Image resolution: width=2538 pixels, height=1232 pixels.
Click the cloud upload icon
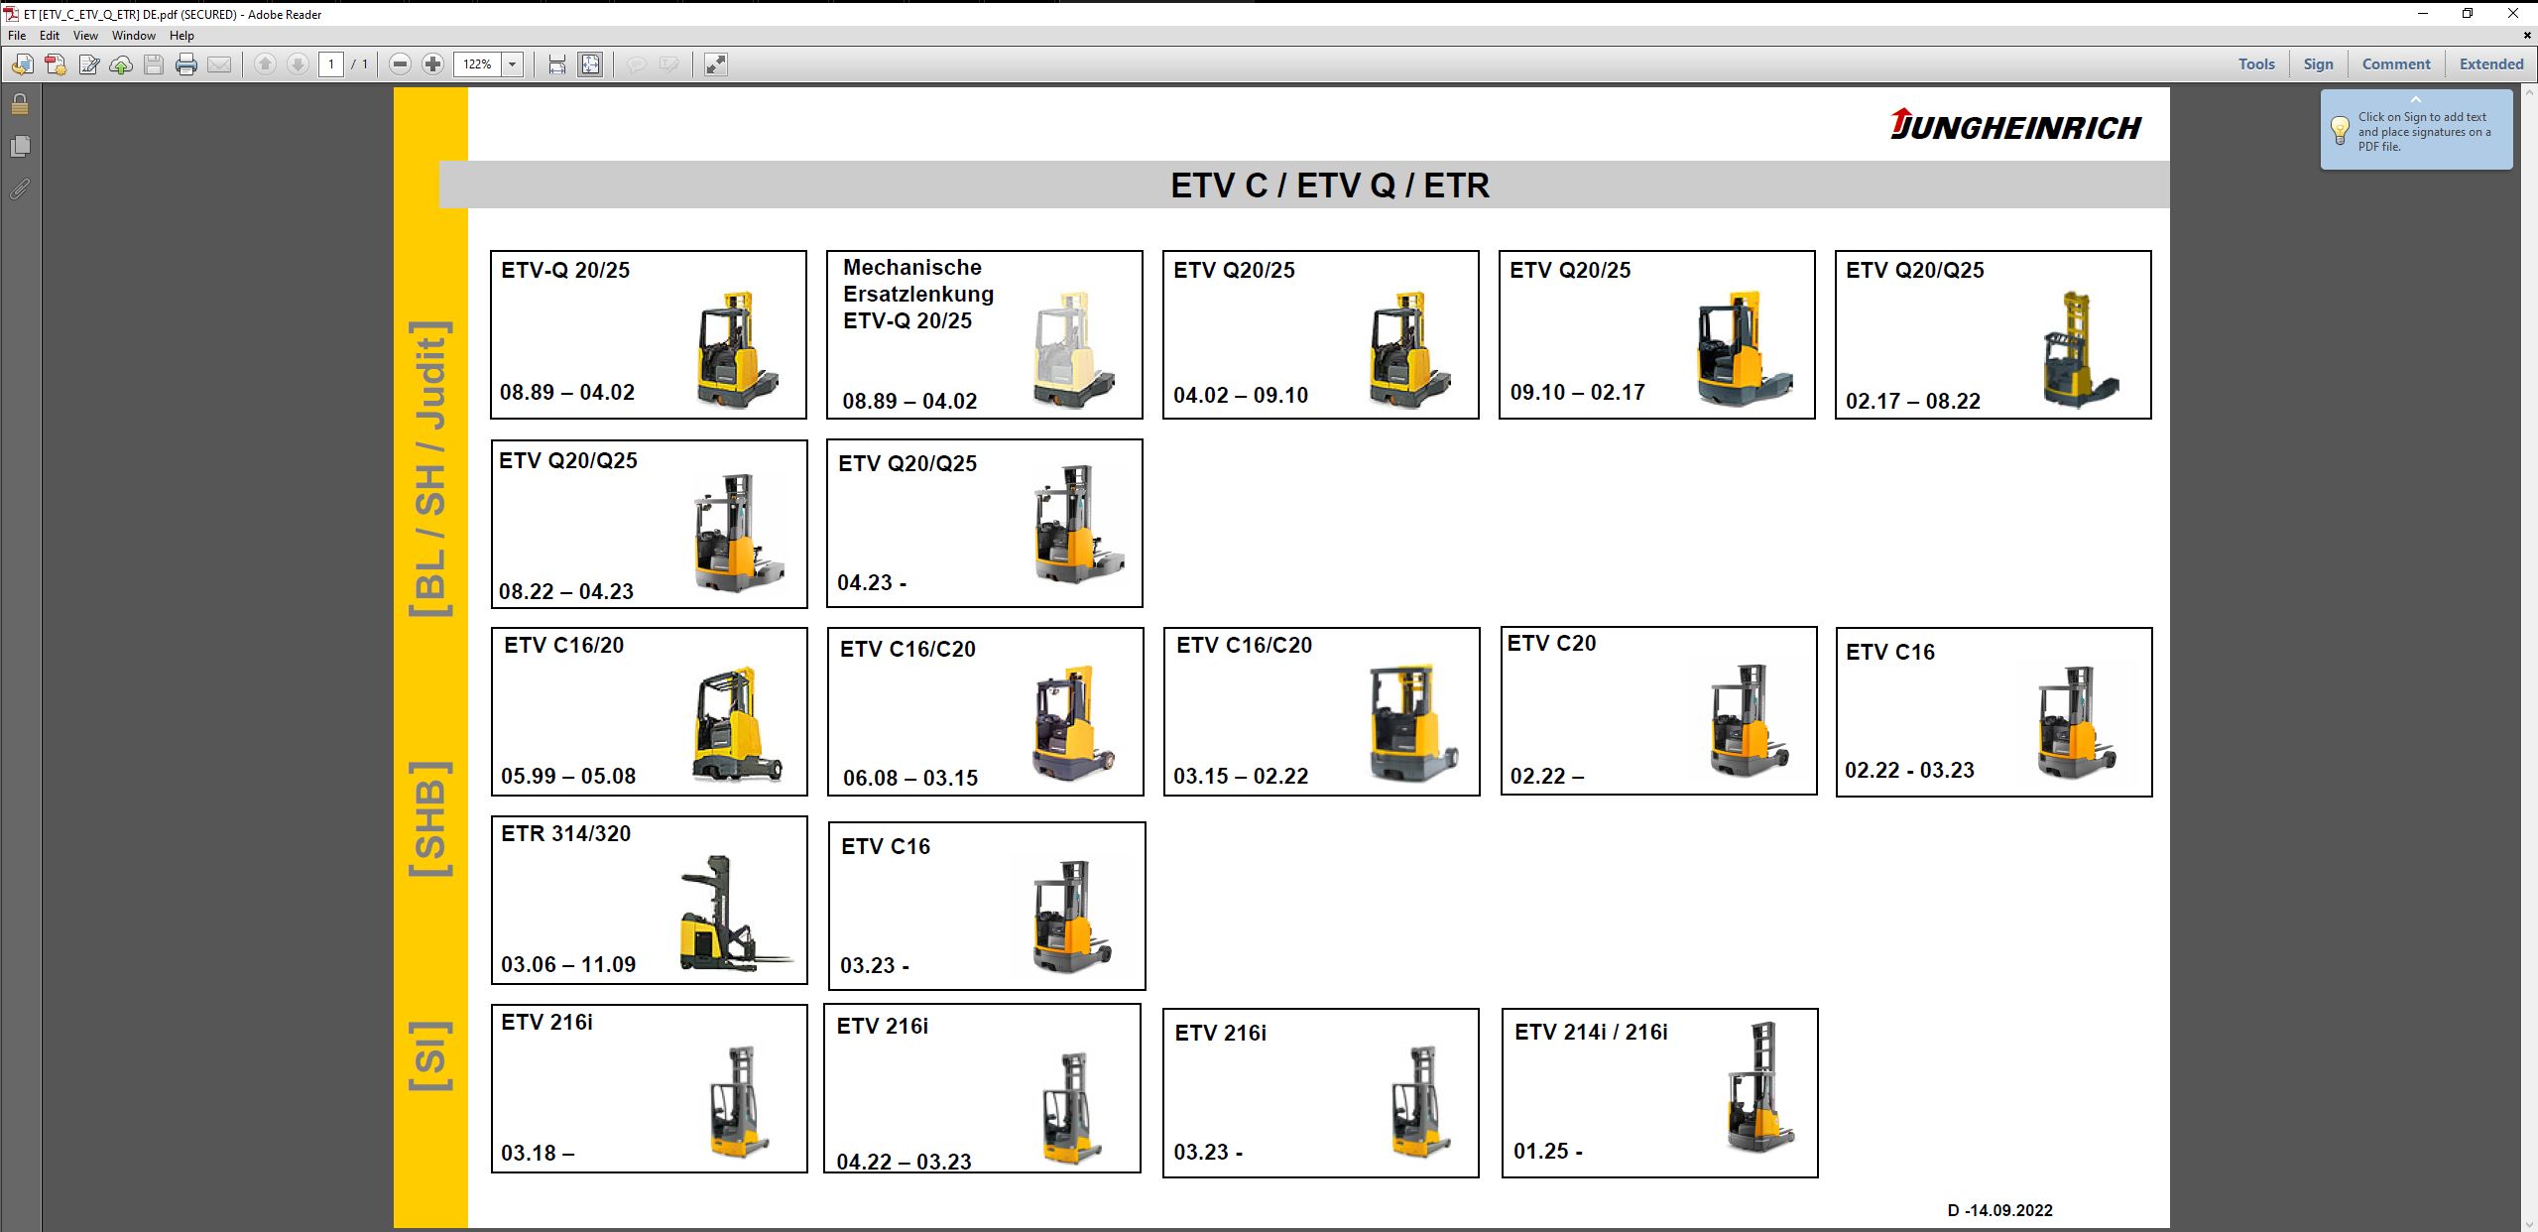[x=121, y=64]
